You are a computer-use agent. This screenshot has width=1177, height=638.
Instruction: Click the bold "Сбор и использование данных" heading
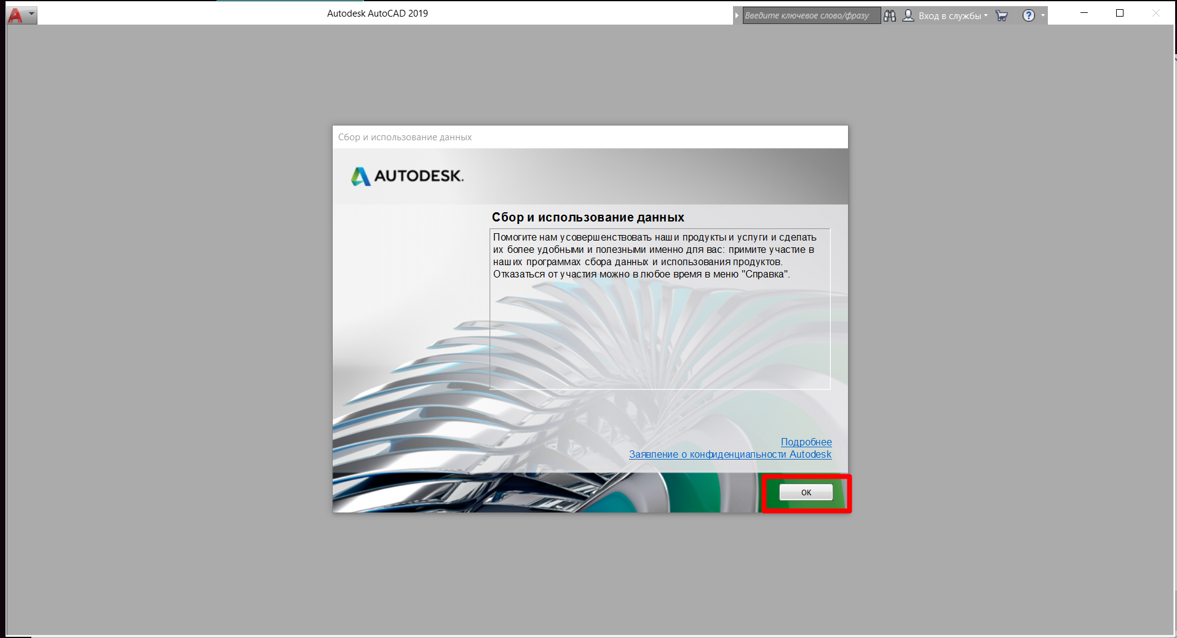click(588, 217)
